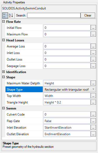This screenshot has width=98, height=153.
Task: Open editor for Average Loss
Action: [93, 46]
